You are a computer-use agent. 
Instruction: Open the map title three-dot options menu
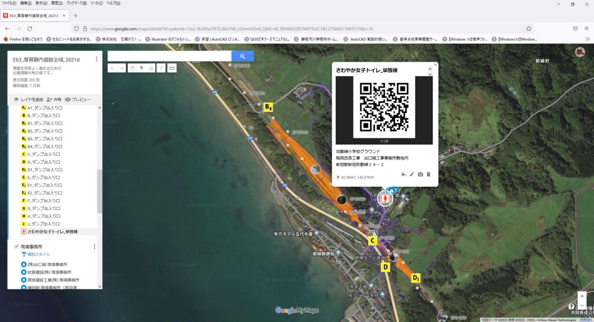(96, 59)
